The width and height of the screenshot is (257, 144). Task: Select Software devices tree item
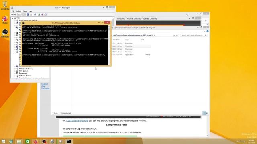tap(25, 76)
